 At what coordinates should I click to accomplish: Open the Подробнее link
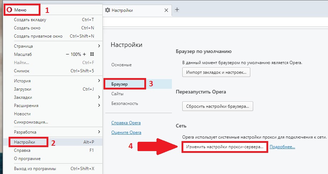point(282,147)
